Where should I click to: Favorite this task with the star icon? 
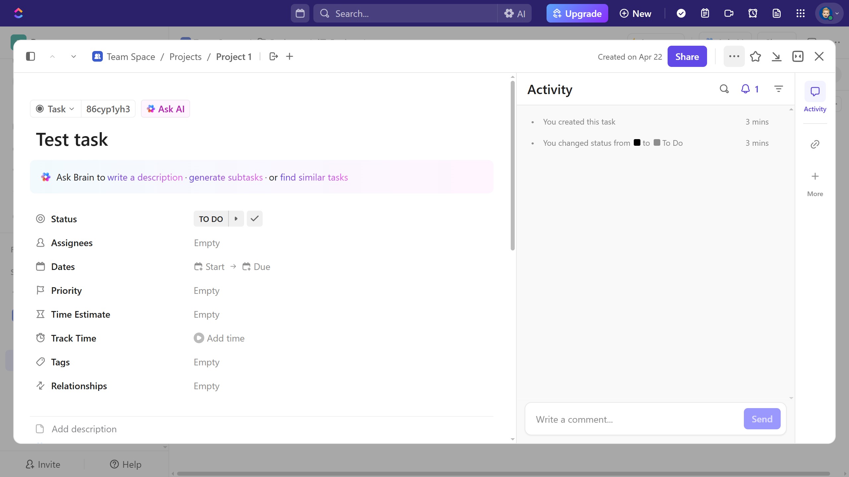coord(755,57)
